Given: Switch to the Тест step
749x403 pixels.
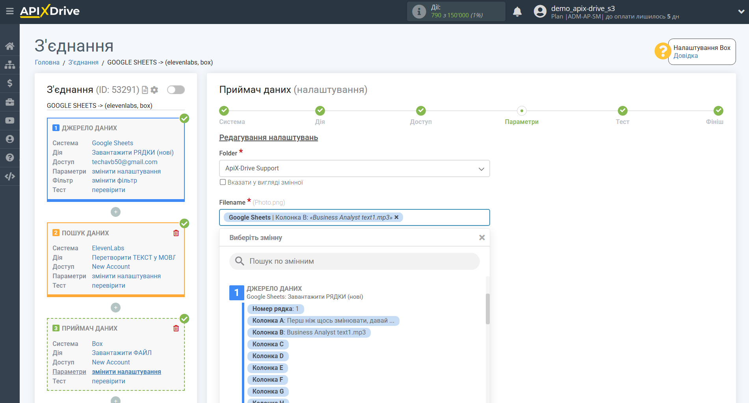Looking at the screenshot, I should click(x=623, y=111).
